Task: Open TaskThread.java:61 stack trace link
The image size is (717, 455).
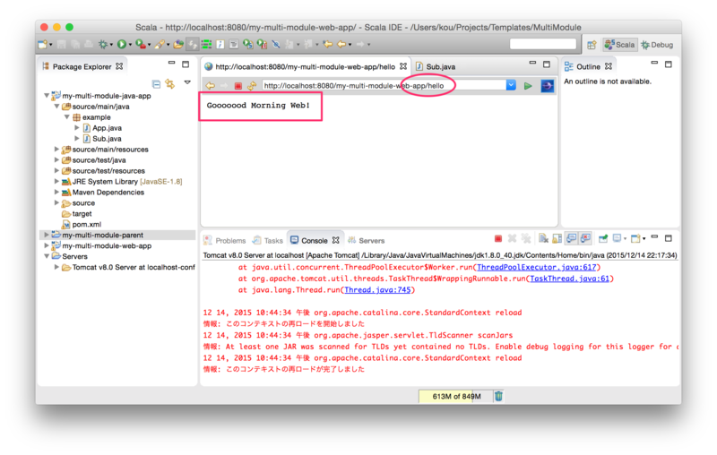Action: (x=569, y=279)
